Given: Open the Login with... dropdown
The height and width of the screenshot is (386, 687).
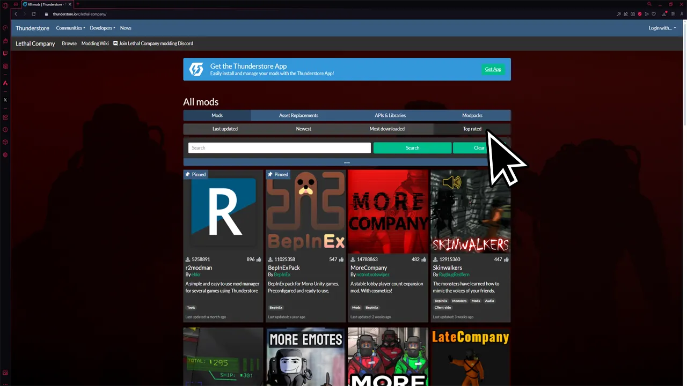Looking at the screenshot, I should (x=662, y=28).
